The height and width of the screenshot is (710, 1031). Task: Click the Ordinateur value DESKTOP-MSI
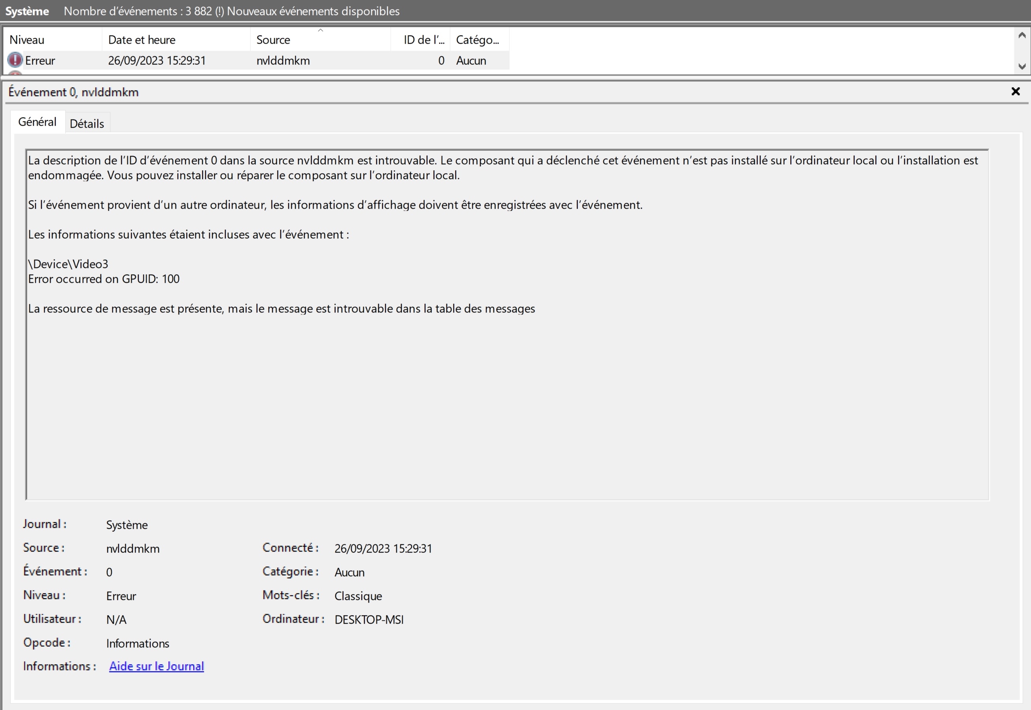(x=369, y=620)
